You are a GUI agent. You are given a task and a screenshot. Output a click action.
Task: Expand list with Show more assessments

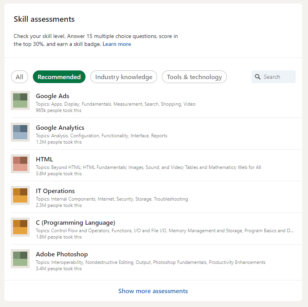point(153,291)
